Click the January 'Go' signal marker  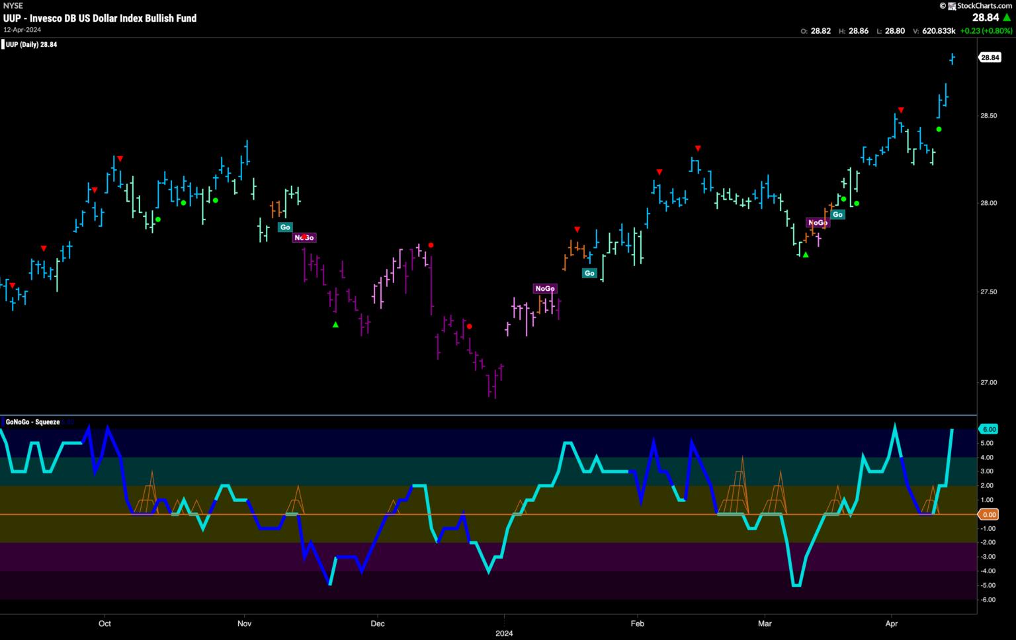(589, 273)
